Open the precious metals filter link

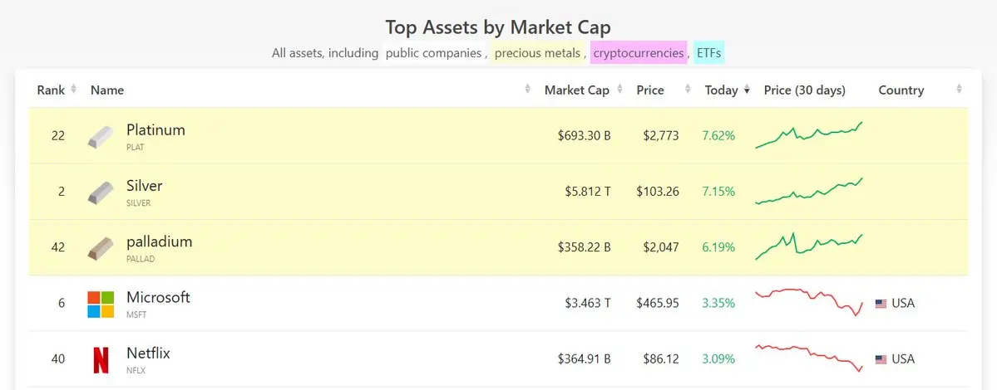click(x=537, y=53)
